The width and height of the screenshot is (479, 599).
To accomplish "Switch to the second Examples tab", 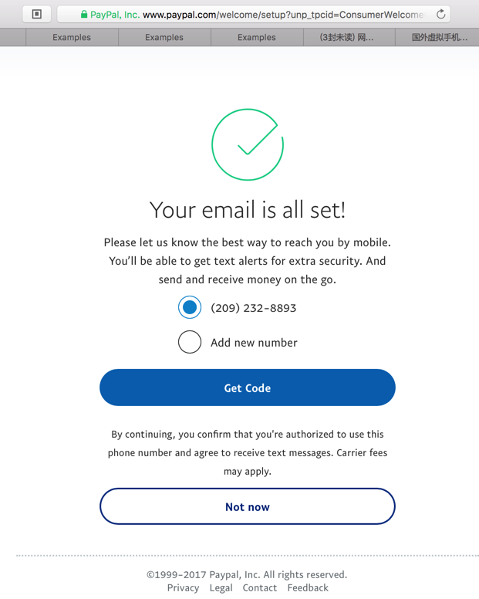I will (x=164, y=37).
